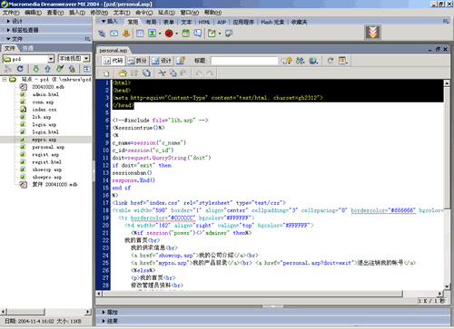The width and height of the screenshot is (454, 329).
Task: Click the Refresh icon in Files panel
Action: pos(20,69)
